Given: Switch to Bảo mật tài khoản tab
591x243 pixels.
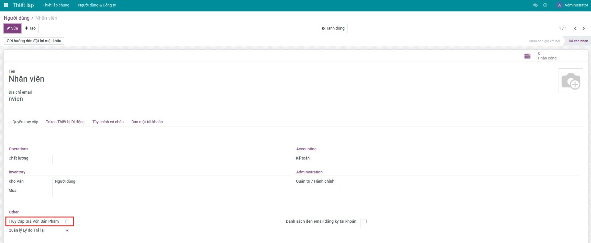Looking at the screenshot, I should (147, 122).
